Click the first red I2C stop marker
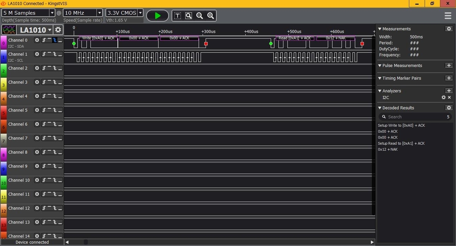The image size is (456, 246). 206,44
